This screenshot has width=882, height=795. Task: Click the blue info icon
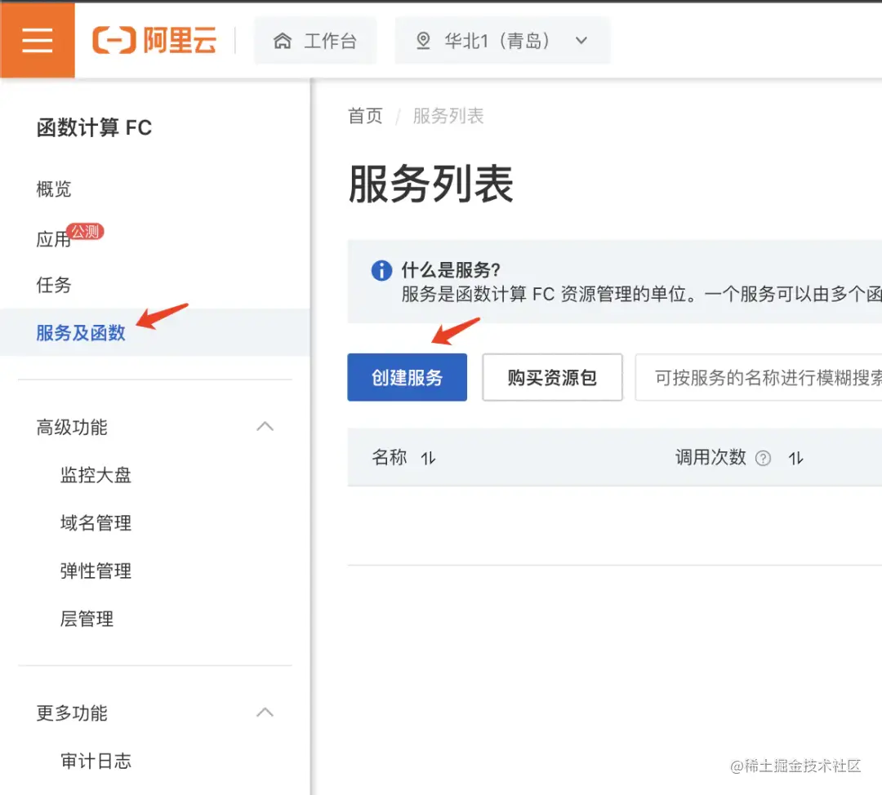point(381,270)
